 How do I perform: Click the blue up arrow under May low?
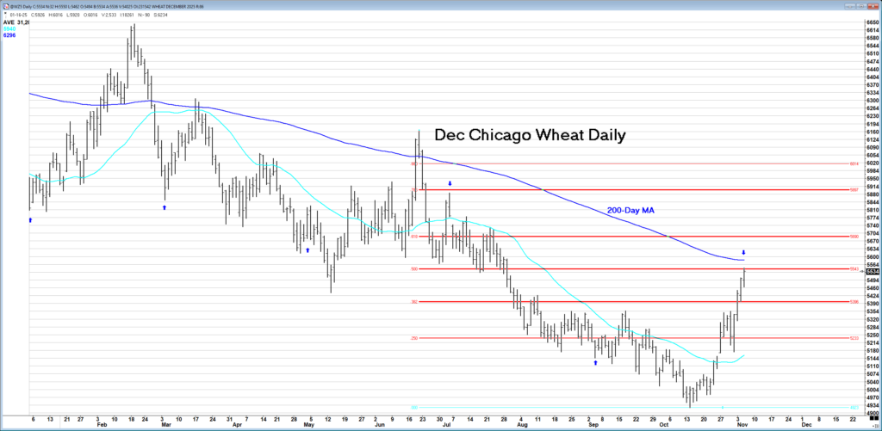point(307,250)
